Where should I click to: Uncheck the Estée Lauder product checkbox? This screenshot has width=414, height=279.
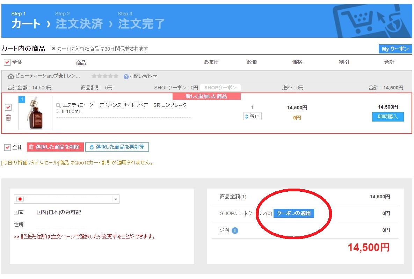[8, 107]
